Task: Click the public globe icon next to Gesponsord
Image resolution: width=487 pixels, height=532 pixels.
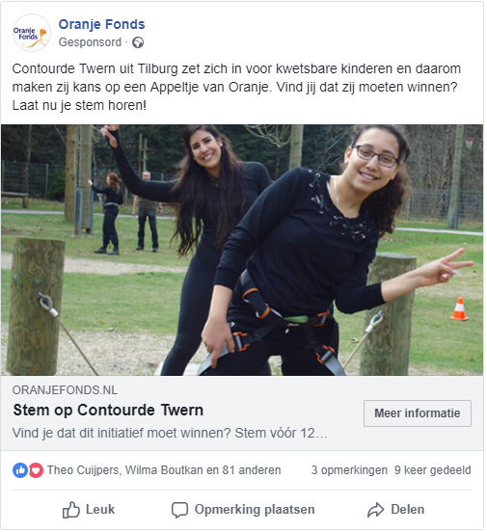Action: coord(138,42)
